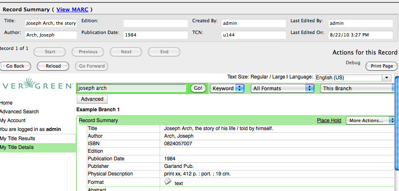Expand the More Actions dropdown
This screenshot has width=399, height=191.
point(370,120)
